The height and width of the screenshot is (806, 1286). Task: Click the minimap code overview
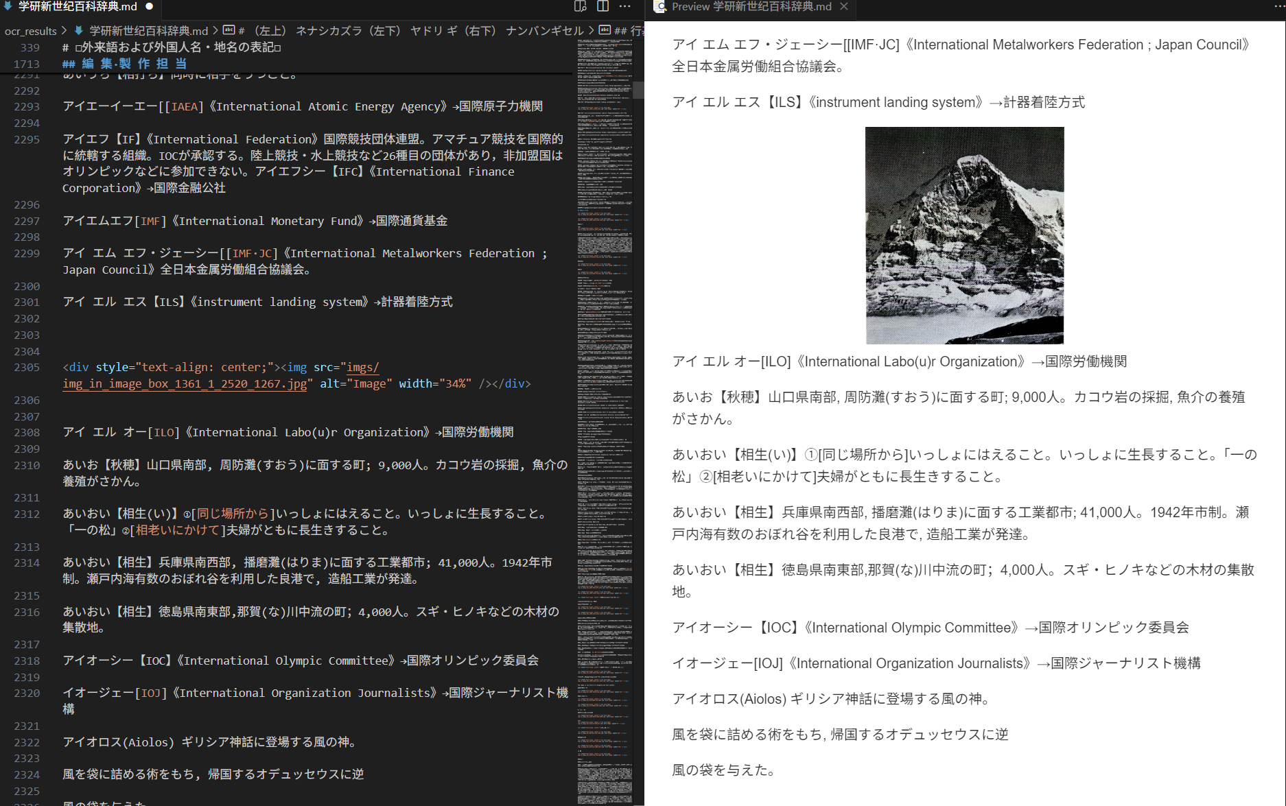point(605,412)
